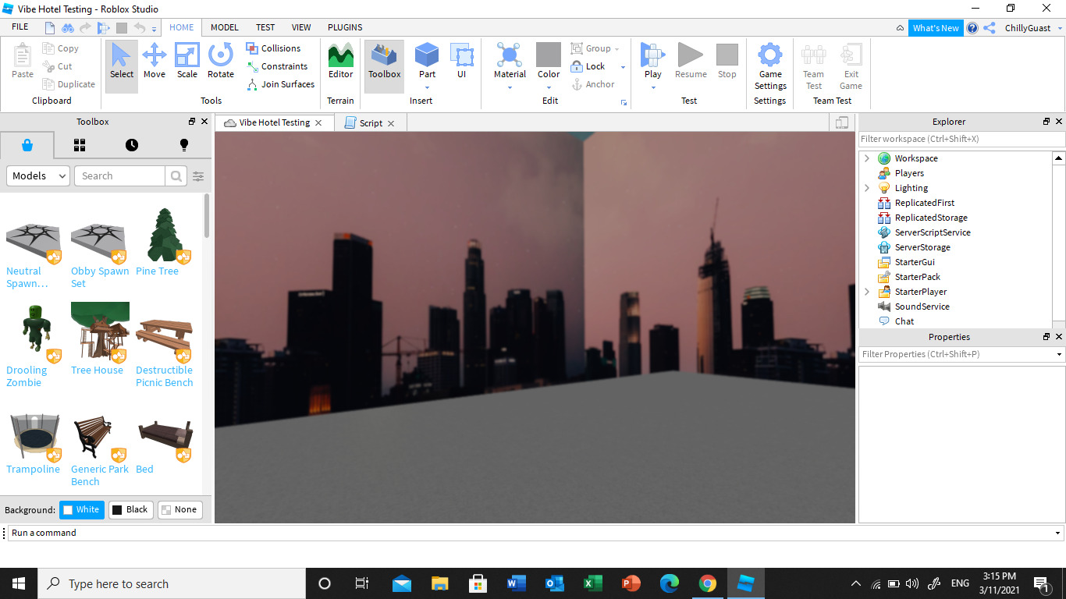The height and width of the screenshot is (599, 1066).
Task: Click the blue share icon in the title ribbon
Action: tap(990, 27)
